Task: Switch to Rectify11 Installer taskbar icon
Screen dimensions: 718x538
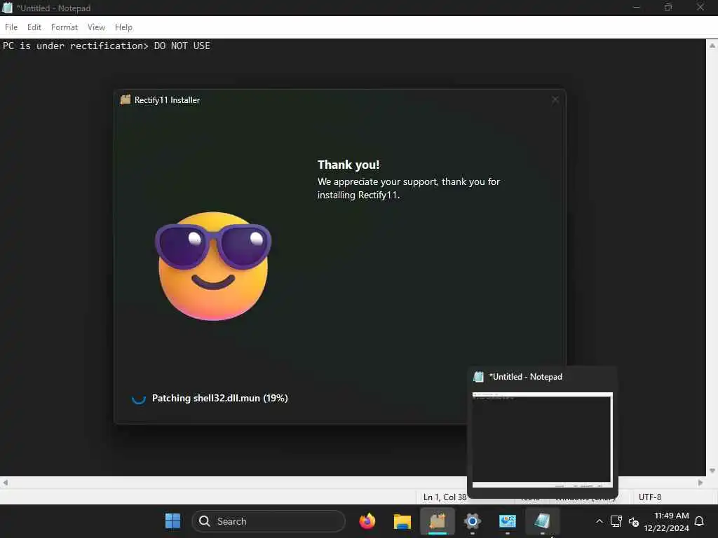Action: [438, 521]
